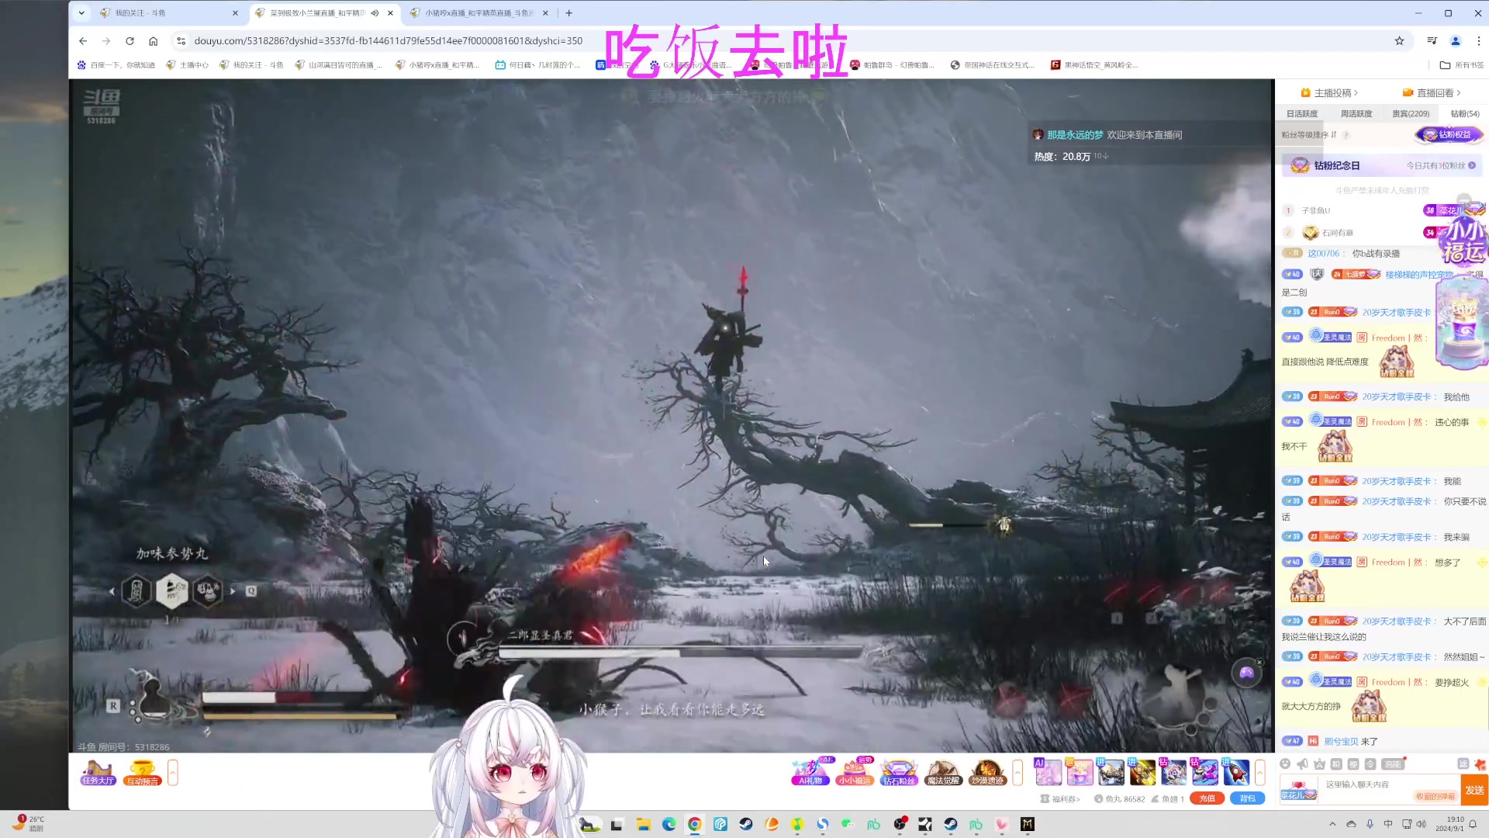The height and width of the screenshot is (838, 1489).
Task: Expand the left activity panel arrow
Action: 172,773
